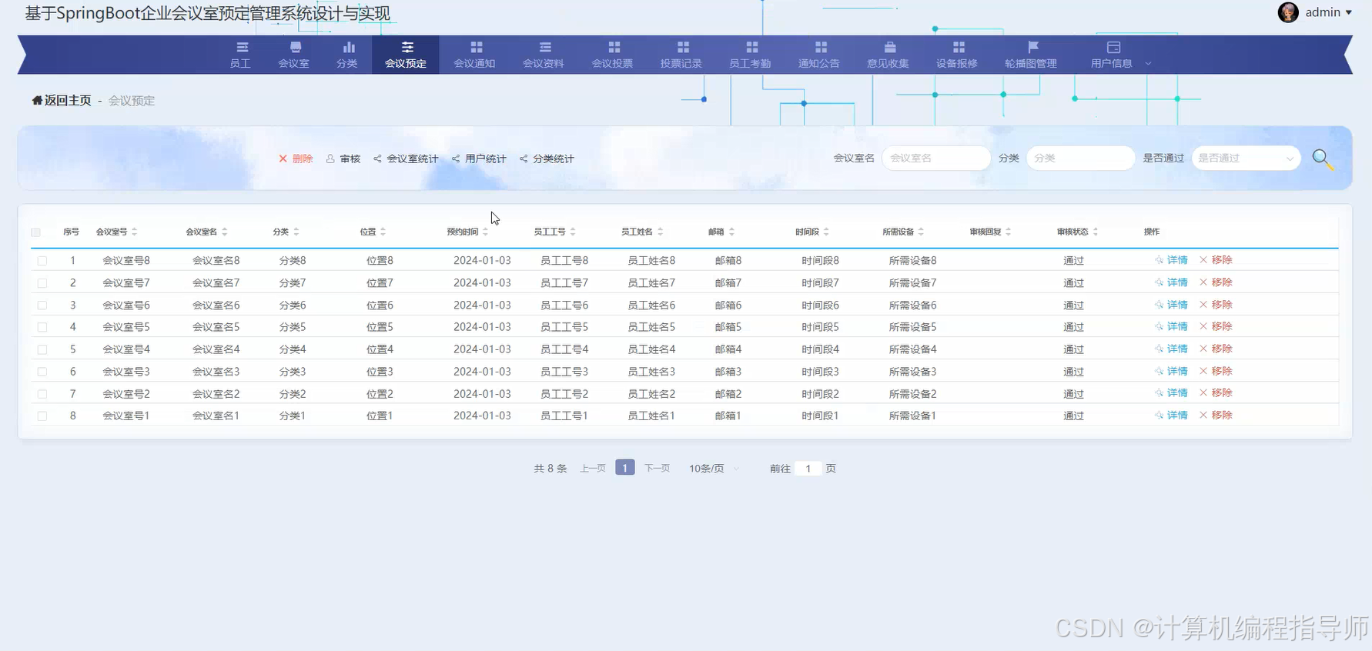Open the 分类 bar-chart nav icon
Screen dimensions: 1372x651
[x=349, y=47]
